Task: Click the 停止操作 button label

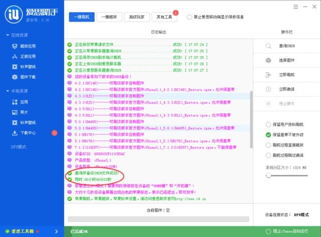Action: click(x=287, y=103)
